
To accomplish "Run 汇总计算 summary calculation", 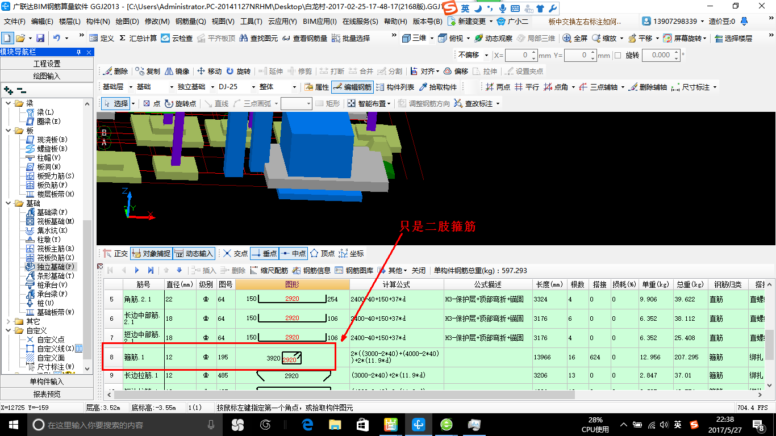I will coord(138,38).
